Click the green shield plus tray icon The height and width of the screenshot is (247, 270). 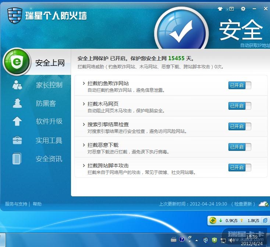click(x=214, y=240)
